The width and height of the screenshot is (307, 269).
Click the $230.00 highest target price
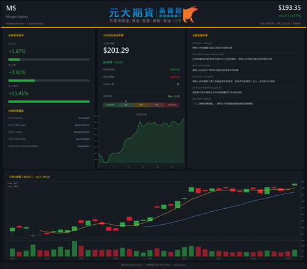click(x=175, y=69)
